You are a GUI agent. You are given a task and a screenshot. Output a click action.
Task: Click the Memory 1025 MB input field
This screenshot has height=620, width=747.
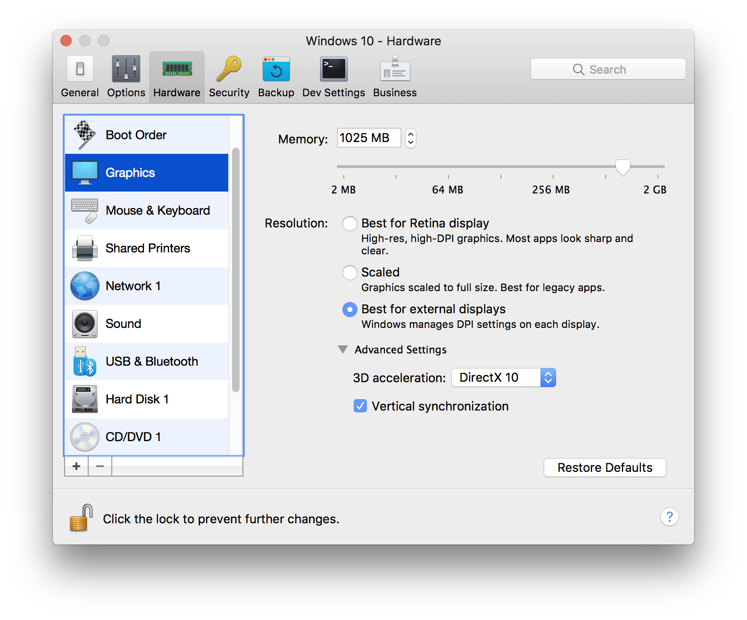(369, 138)
